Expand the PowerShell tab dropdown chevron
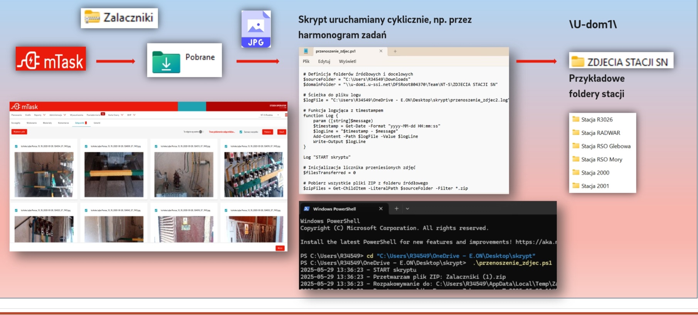Screen dimensions: 698x315 click(407, 208)
